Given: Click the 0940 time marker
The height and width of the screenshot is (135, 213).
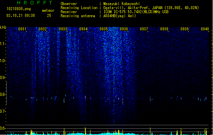Looking at the screenshot, I should click(205, 29).
